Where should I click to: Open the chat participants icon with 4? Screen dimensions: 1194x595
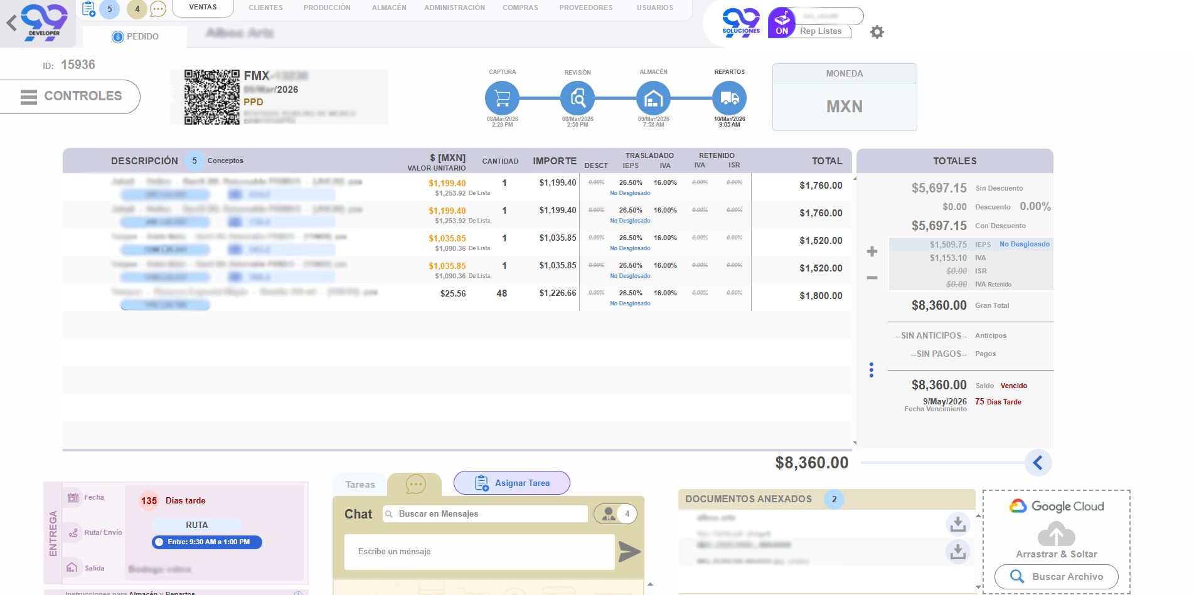tap(616, 513)
